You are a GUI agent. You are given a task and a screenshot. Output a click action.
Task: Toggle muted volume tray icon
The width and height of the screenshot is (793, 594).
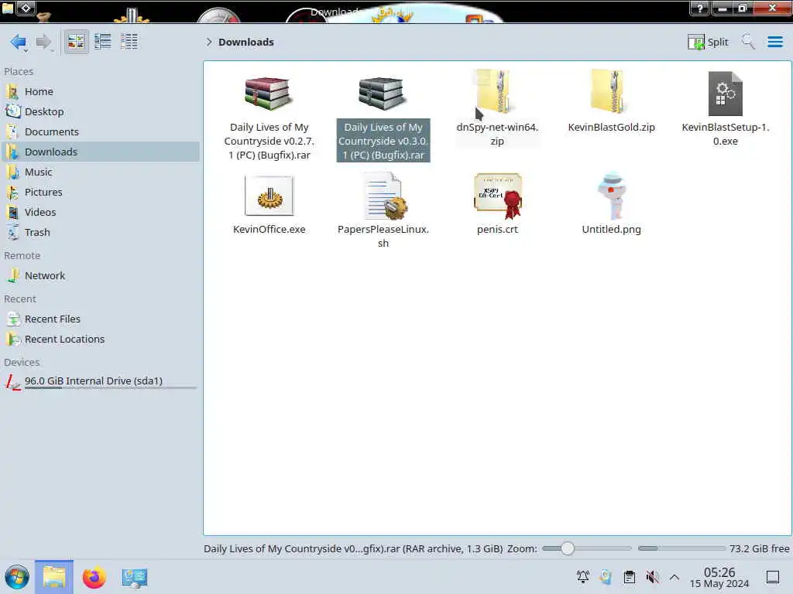(652, 577)
